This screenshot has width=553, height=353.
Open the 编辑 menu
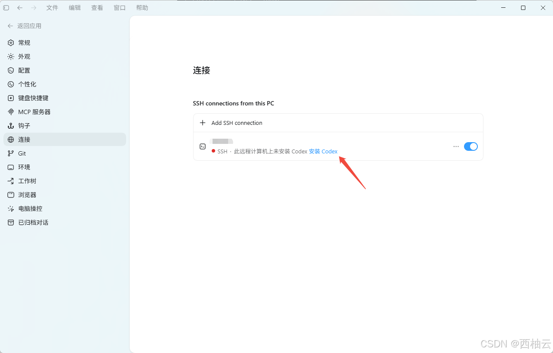[75, 8]
